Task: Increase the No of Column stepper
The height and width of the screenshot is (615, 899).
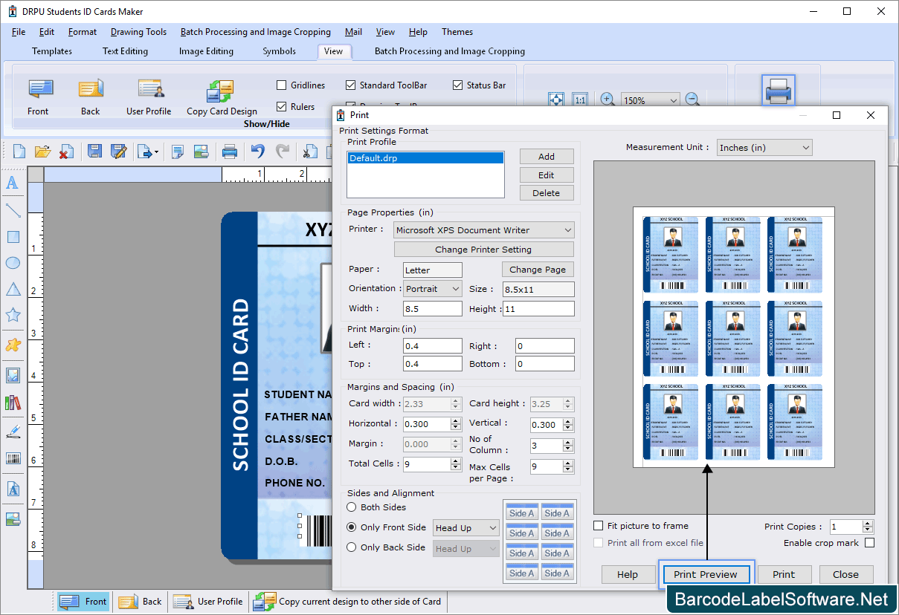Action: (567, 442)
